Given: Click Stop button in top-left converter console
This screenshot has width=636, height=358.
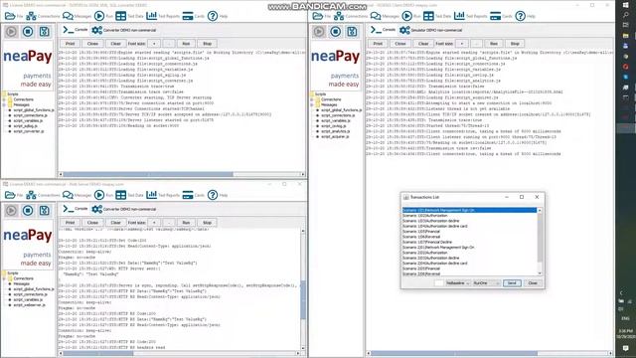Looking at the screenshot, I should [208, 44].
